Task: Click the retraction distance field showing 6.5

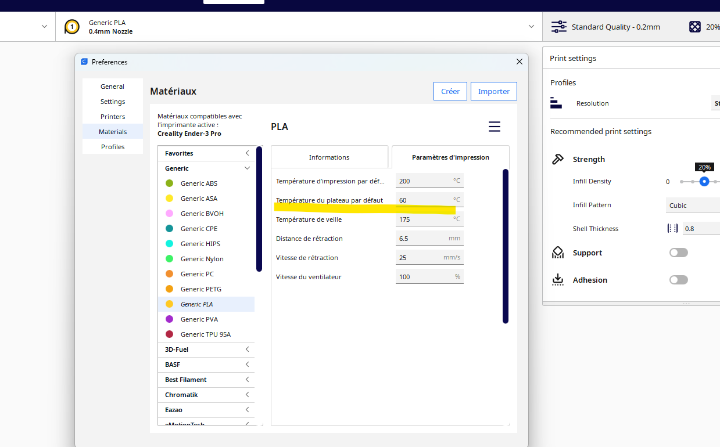Action: 429,238
